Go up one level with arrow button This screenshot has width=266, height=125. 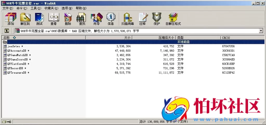[6, 31]
